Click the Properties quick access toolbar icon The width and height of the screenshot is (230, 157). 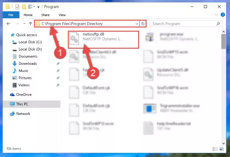(x=17, y=7)
